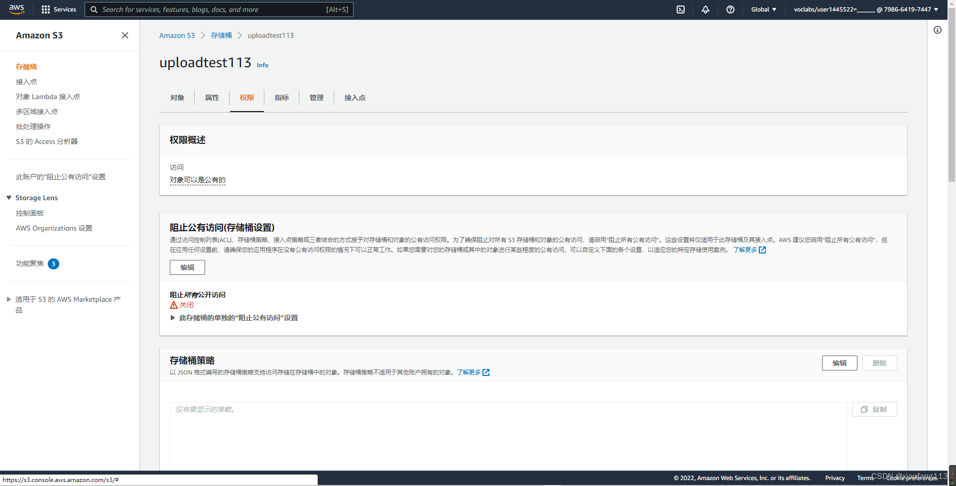956x486 pixels.
Task: Focus the services search field
Action: click(x=219, y=9)
